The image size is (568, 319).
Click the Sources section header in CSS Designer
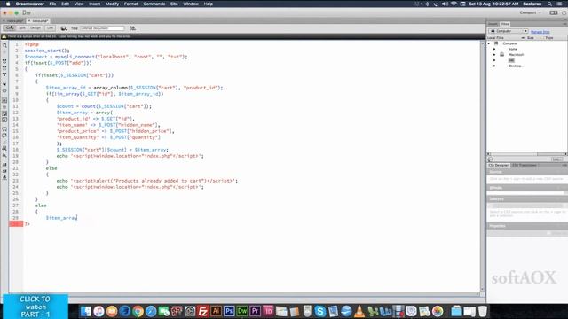[527, 172]
